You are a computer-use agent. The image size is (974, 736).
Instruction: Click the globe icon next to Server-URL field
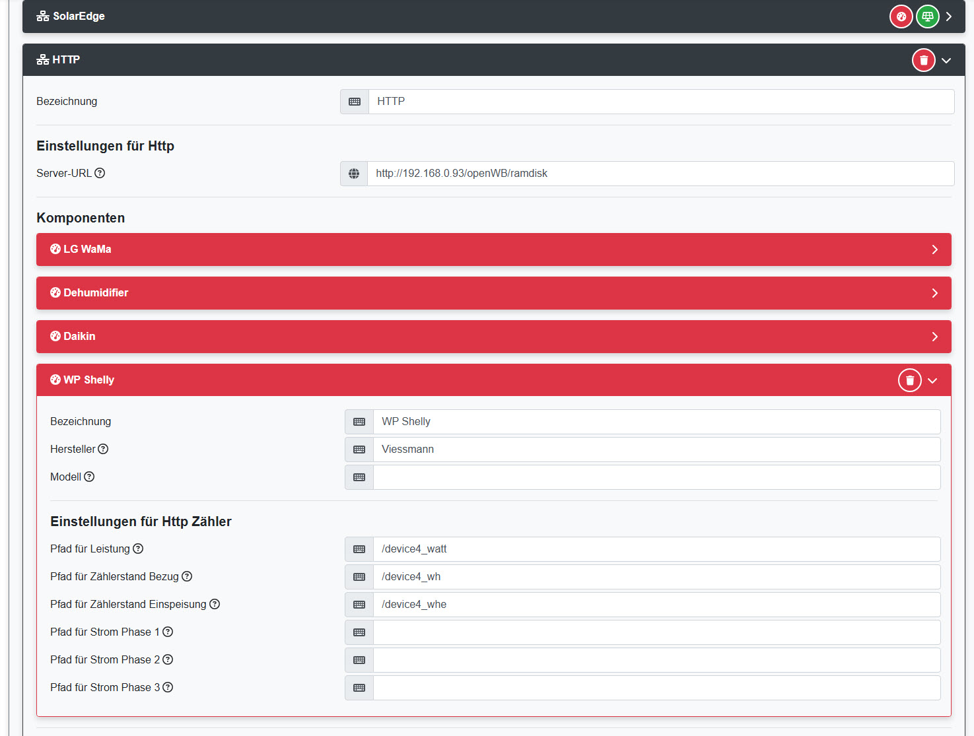(354, 174)
